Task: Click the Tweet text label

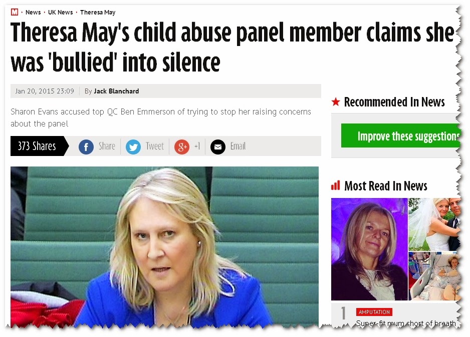Action: pos(155,146)
